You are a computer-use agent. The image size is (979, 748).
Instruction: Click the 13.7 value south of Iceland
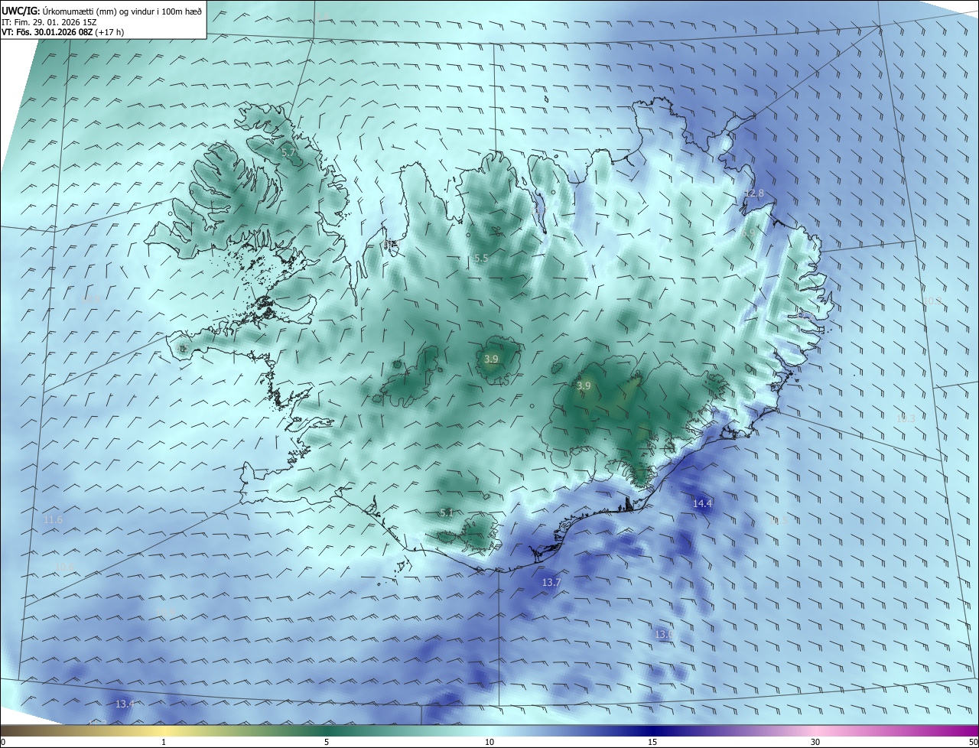coord(551,583)
